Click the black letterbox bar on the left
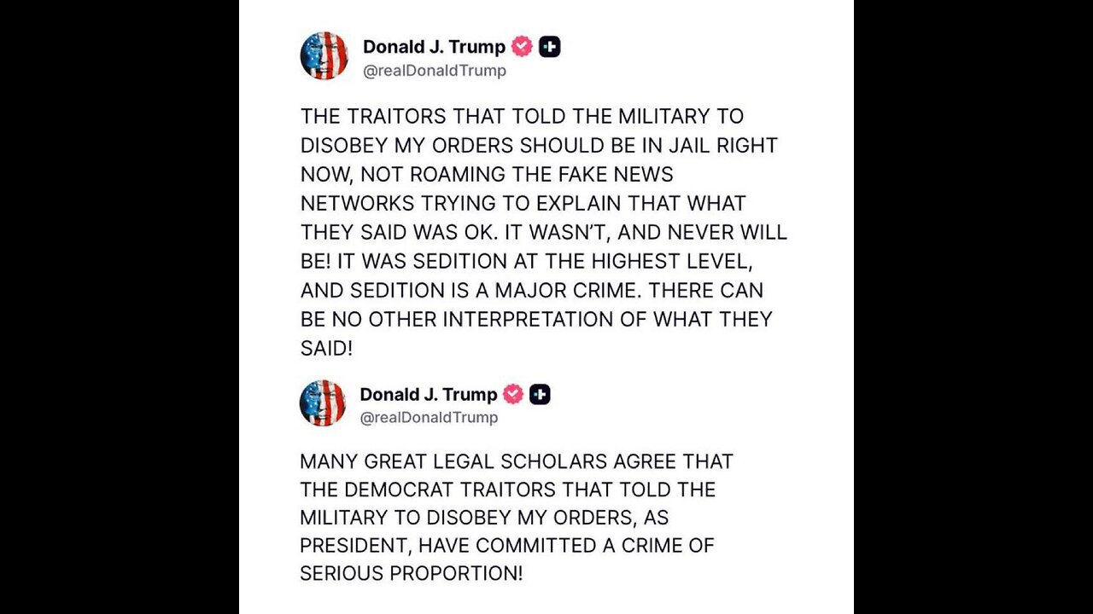 pos(120,307)
